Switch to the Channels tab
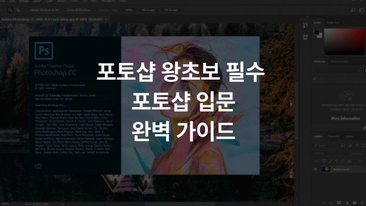 [333, 136]
